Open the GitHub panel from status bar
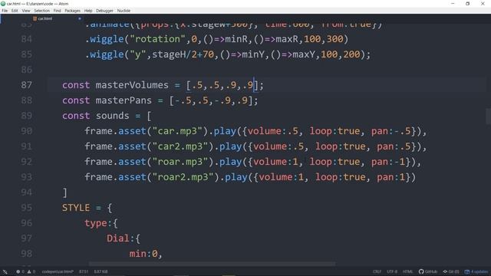This screenshot has height=276, width=491. coord(428,271)
